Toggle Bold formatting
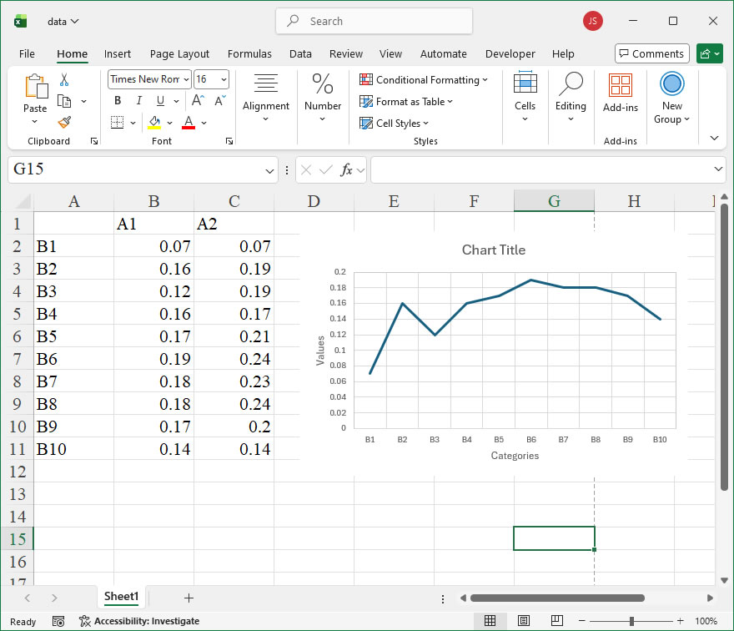The width and height of the screenshot is (734, 631). click(118, 101)
